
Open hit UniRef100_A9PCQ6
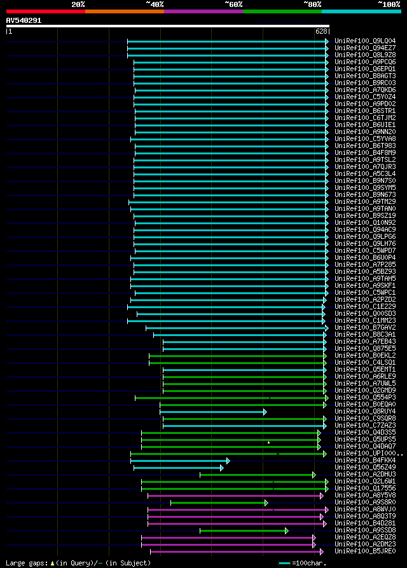365,62
